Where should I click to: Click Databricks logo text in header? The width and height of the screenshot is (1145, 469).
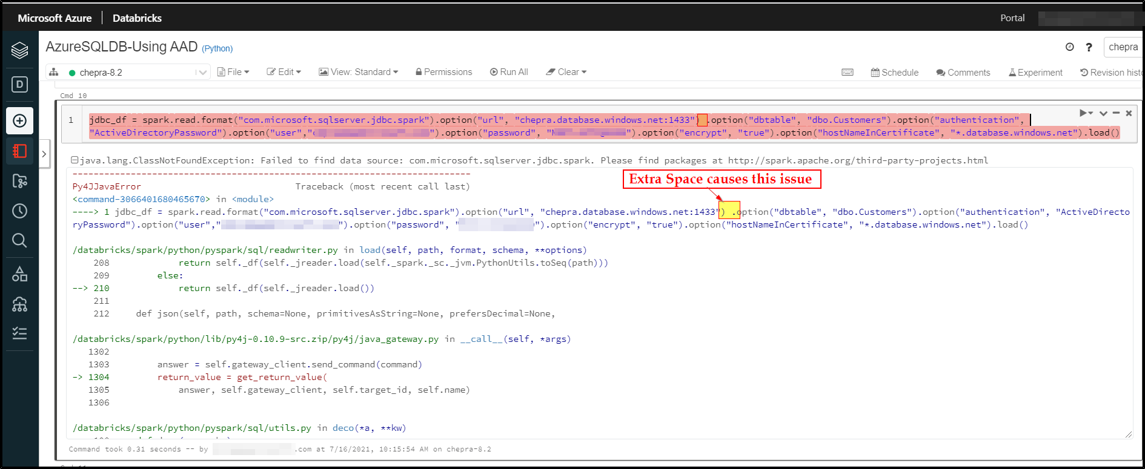tap(137, 18)
